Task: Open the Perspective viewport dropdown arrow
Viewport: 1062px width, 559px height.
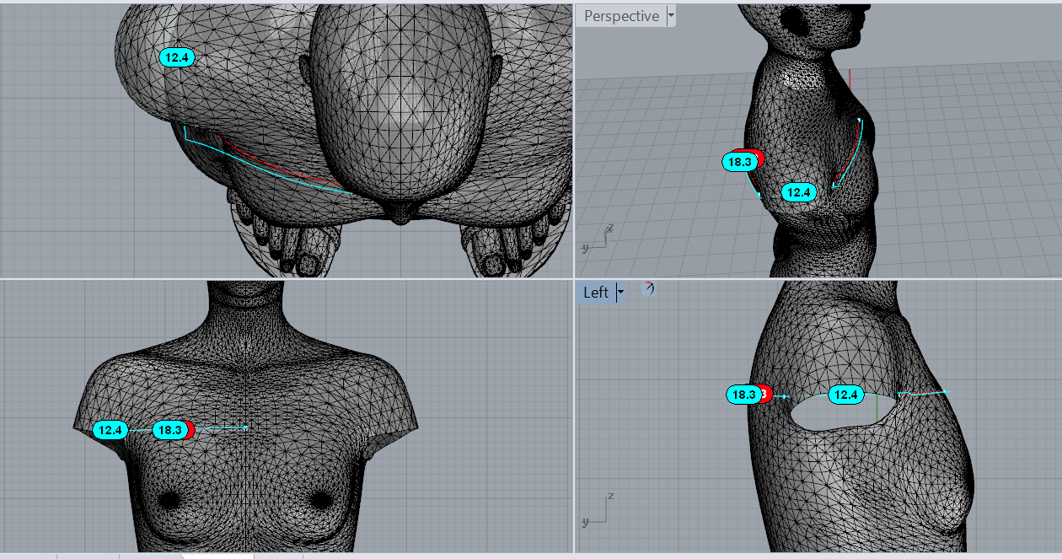Action: tap(671, 16)
